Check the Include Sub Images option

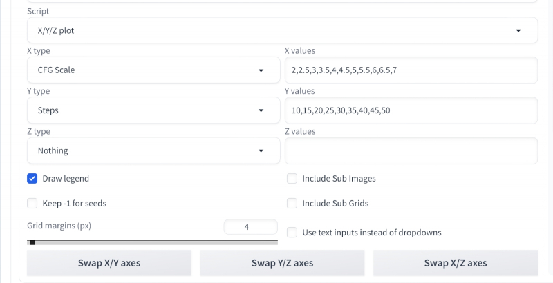pyautogui.click(x=292, y=178)
